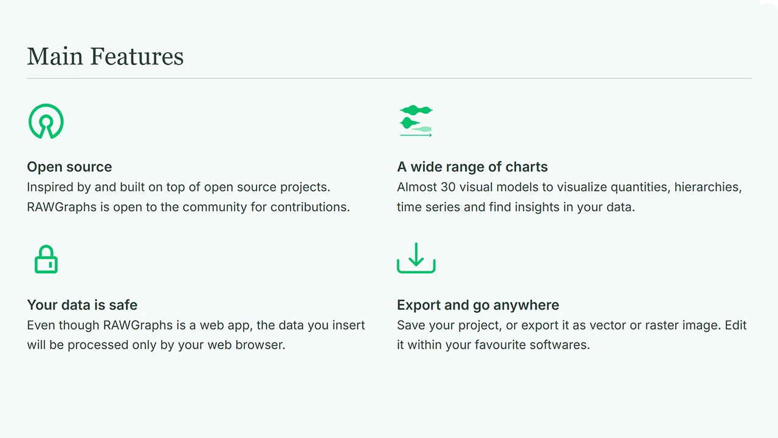This screenshot has height=438, width=778.
Task: Click the violin chart shapes icon
Action: (x=416, y=121)
